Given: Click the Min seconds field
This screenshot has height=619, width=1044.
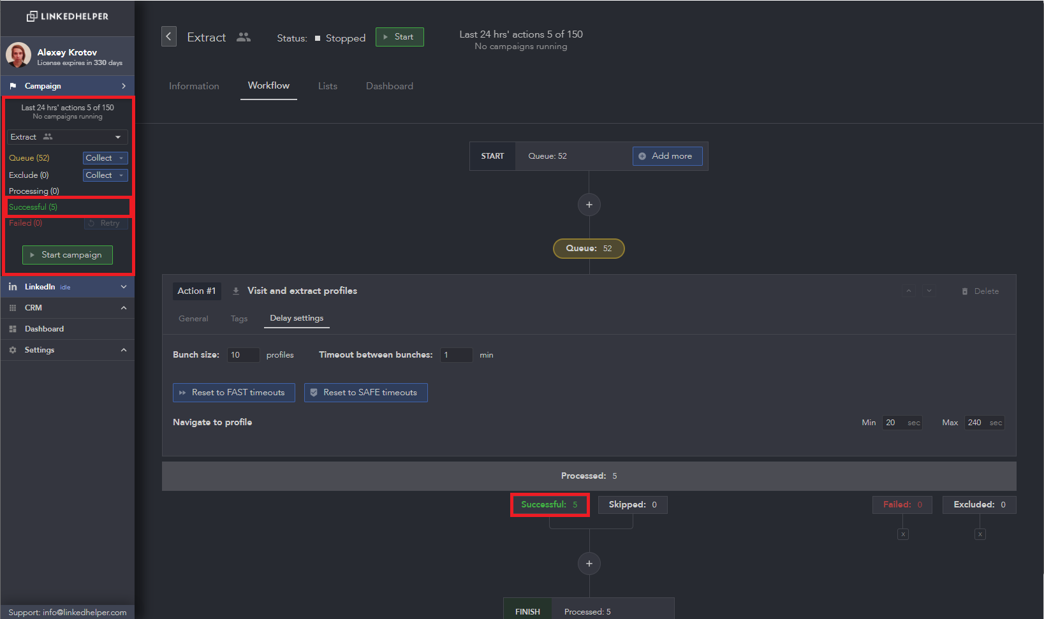Looking at the screenshot, I should click(x=902, y=423).
